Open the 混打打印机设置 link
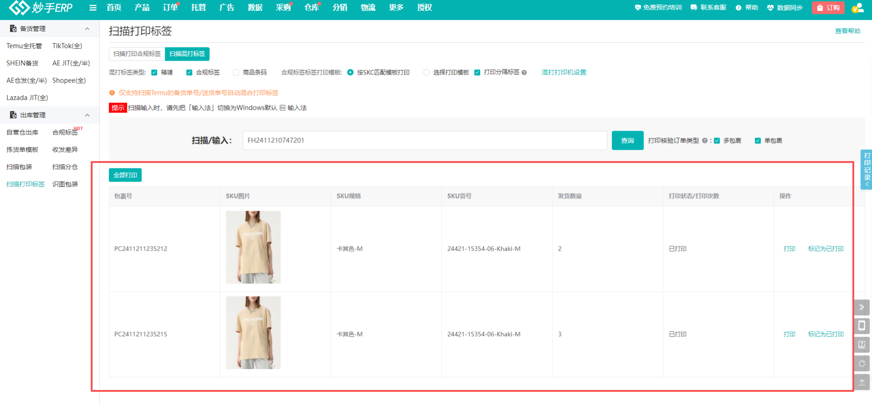872x405 pixels. (564, 72)
